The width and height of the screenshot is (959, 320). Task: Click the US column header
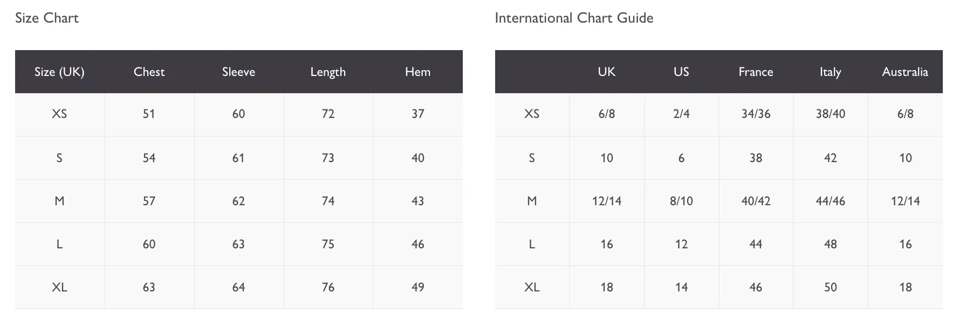[681, 72]
